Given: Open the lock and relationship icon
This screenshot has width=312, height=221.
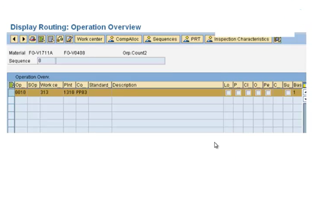Looking at the screenshot, I should tap(60, 39).
